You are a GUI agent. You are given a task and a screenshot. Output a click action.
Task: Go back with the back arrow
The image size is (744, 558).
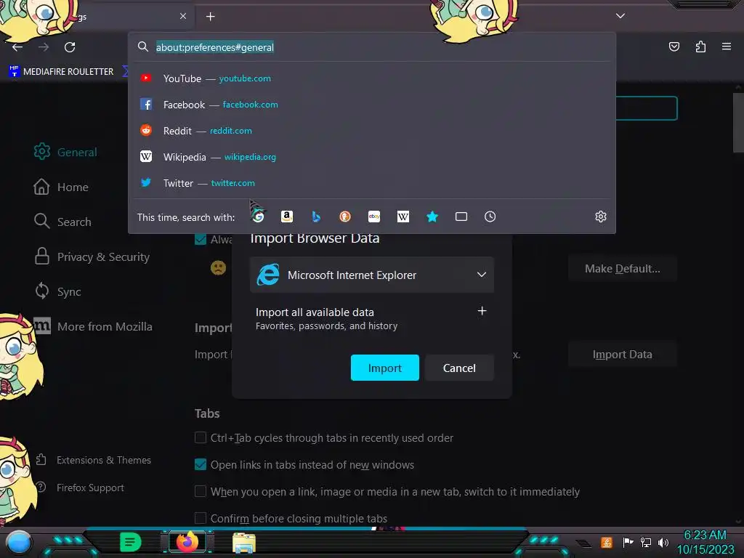17,47
